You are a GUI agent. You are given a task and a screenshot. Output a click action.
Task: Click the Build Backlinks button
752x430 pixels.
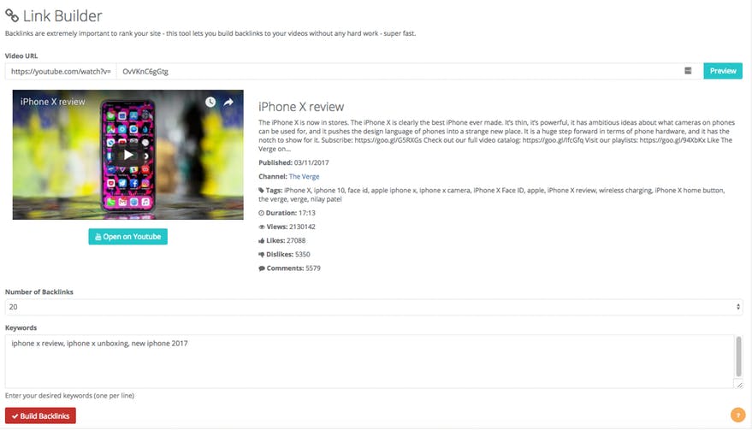point(40,415)
